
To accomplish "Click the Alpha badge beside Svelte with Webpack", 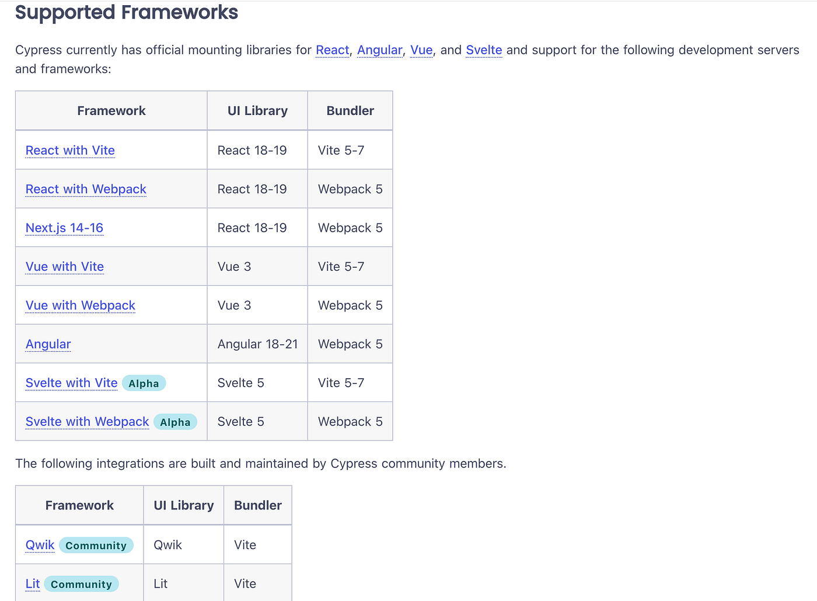I will [175, 422].
